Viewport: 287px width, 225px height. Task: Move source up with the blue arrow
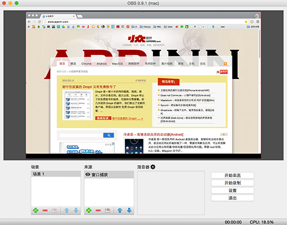(120, 210)
